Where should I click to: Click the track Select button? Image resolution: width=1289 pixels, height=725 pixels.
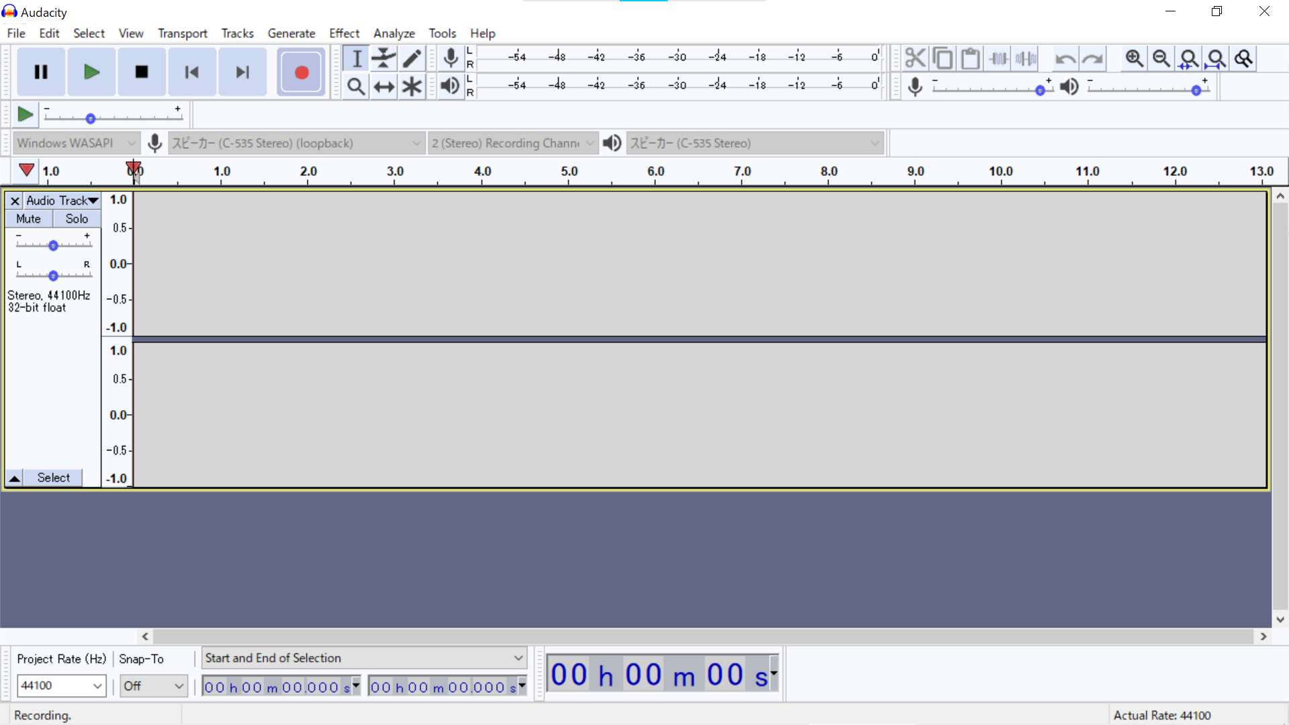53,478
